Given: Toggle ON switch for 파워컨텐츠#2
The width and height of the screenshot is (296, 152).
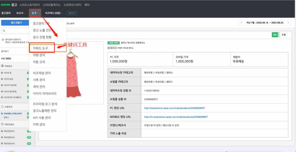Looking at the screenshot, I should click(29, 137).
